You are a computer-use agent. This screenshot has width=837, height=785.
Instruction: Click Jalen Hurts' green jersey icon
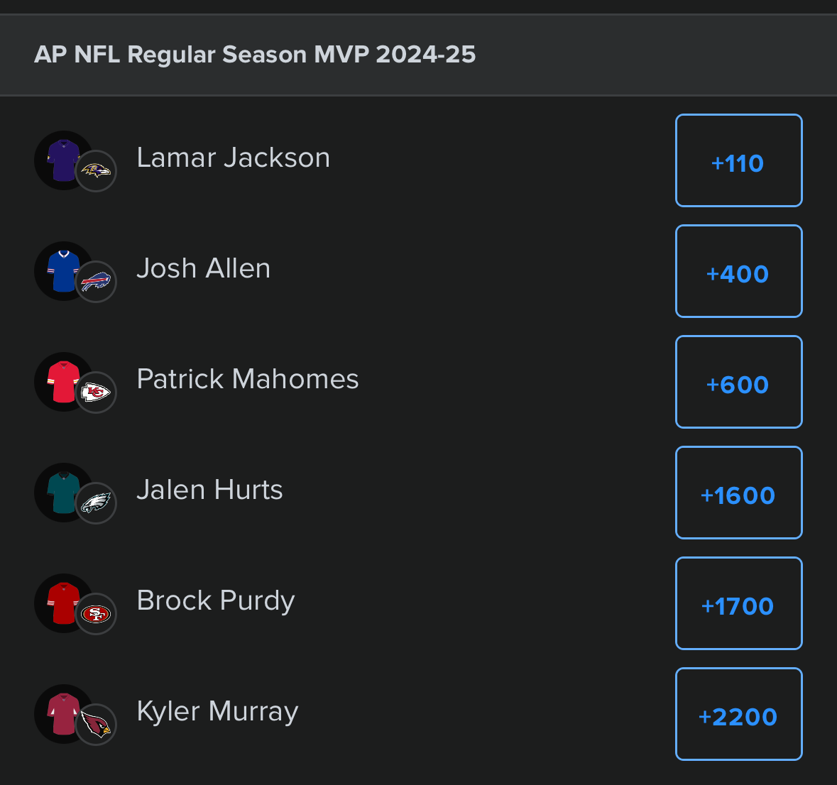click(62, 492)
